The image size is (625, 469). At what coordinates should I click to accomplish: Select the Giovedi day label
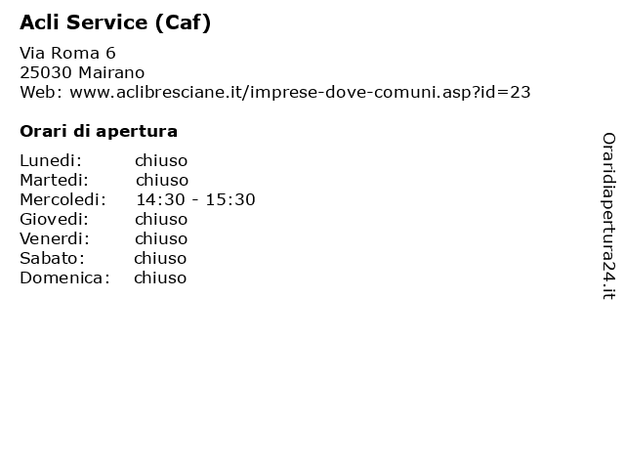point(55,219)
